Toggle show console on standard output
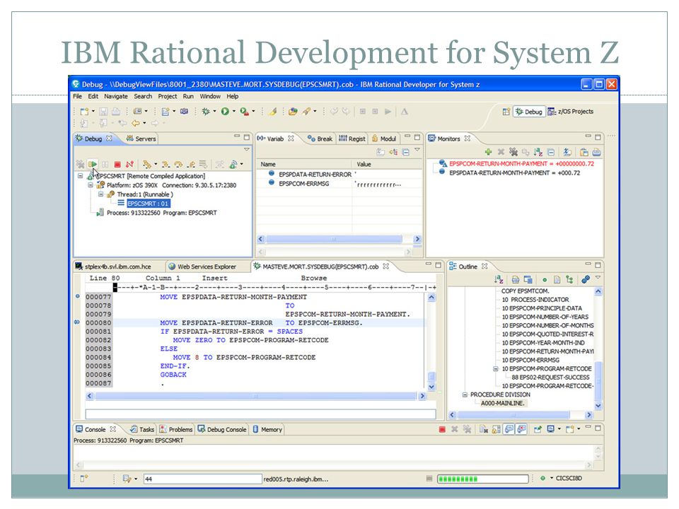 tap(509, 429)
